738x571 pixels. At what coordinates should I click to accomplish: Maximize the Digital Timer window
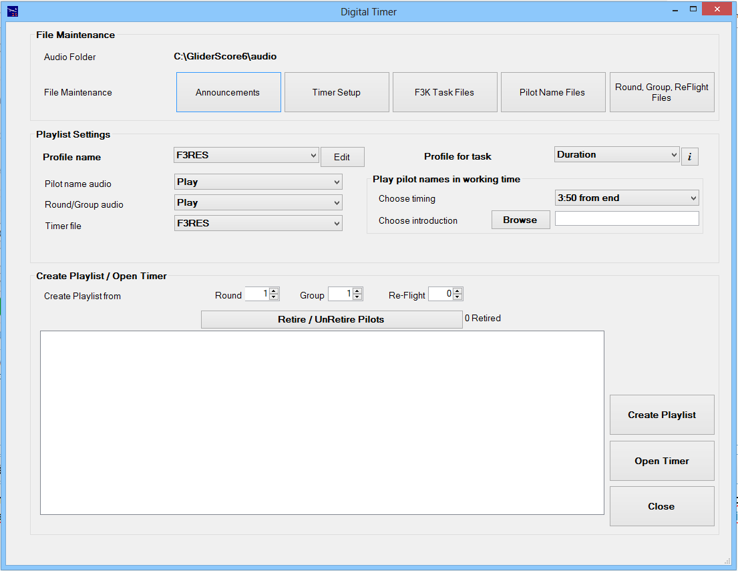point(693,9)
